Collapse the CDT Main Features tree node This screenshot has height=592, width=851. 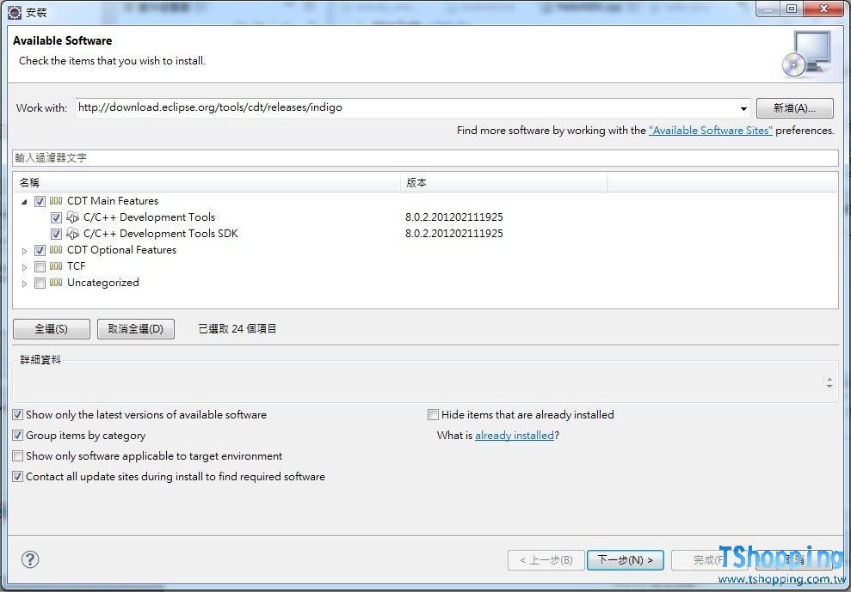(x=24, y=202)
